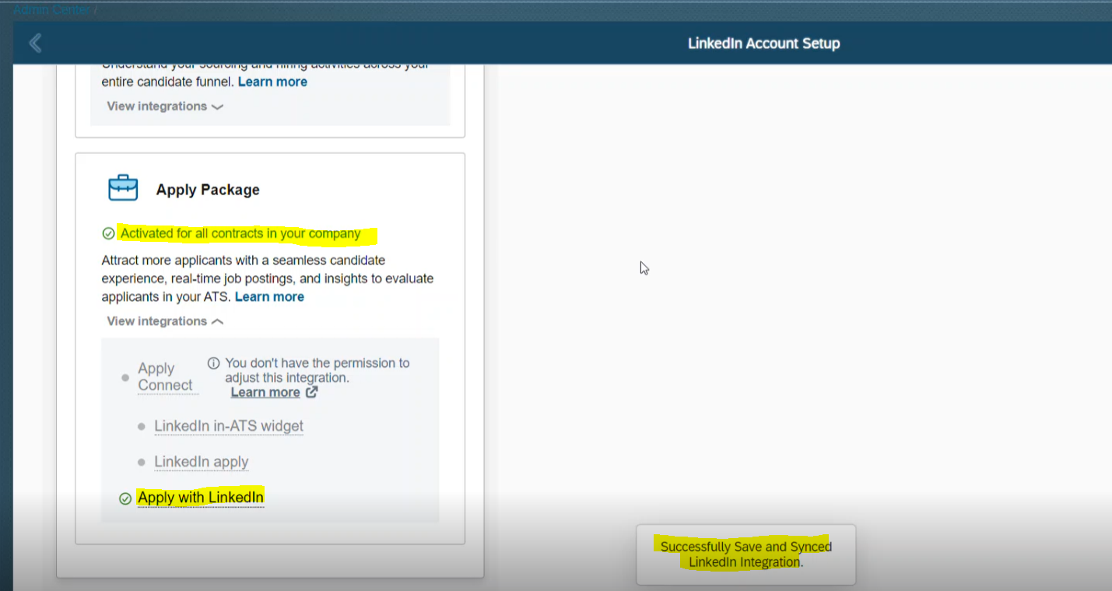
Task: Click the 'Attract more applicants' description text
Action: 268,278
